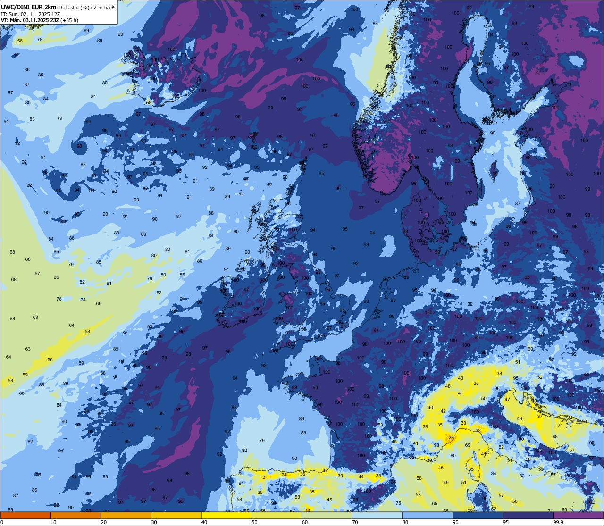Click the purple above-99.9% legend swatch
604x526 pixels.
[579, 516]
